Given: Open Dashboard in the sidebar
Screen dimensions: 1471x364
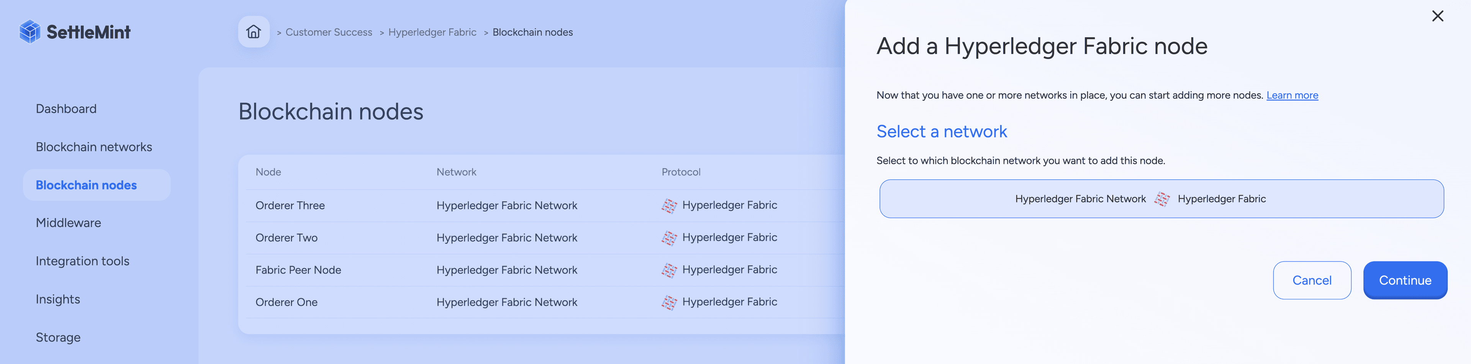Looking at the screenshot, I should (66, 108).
